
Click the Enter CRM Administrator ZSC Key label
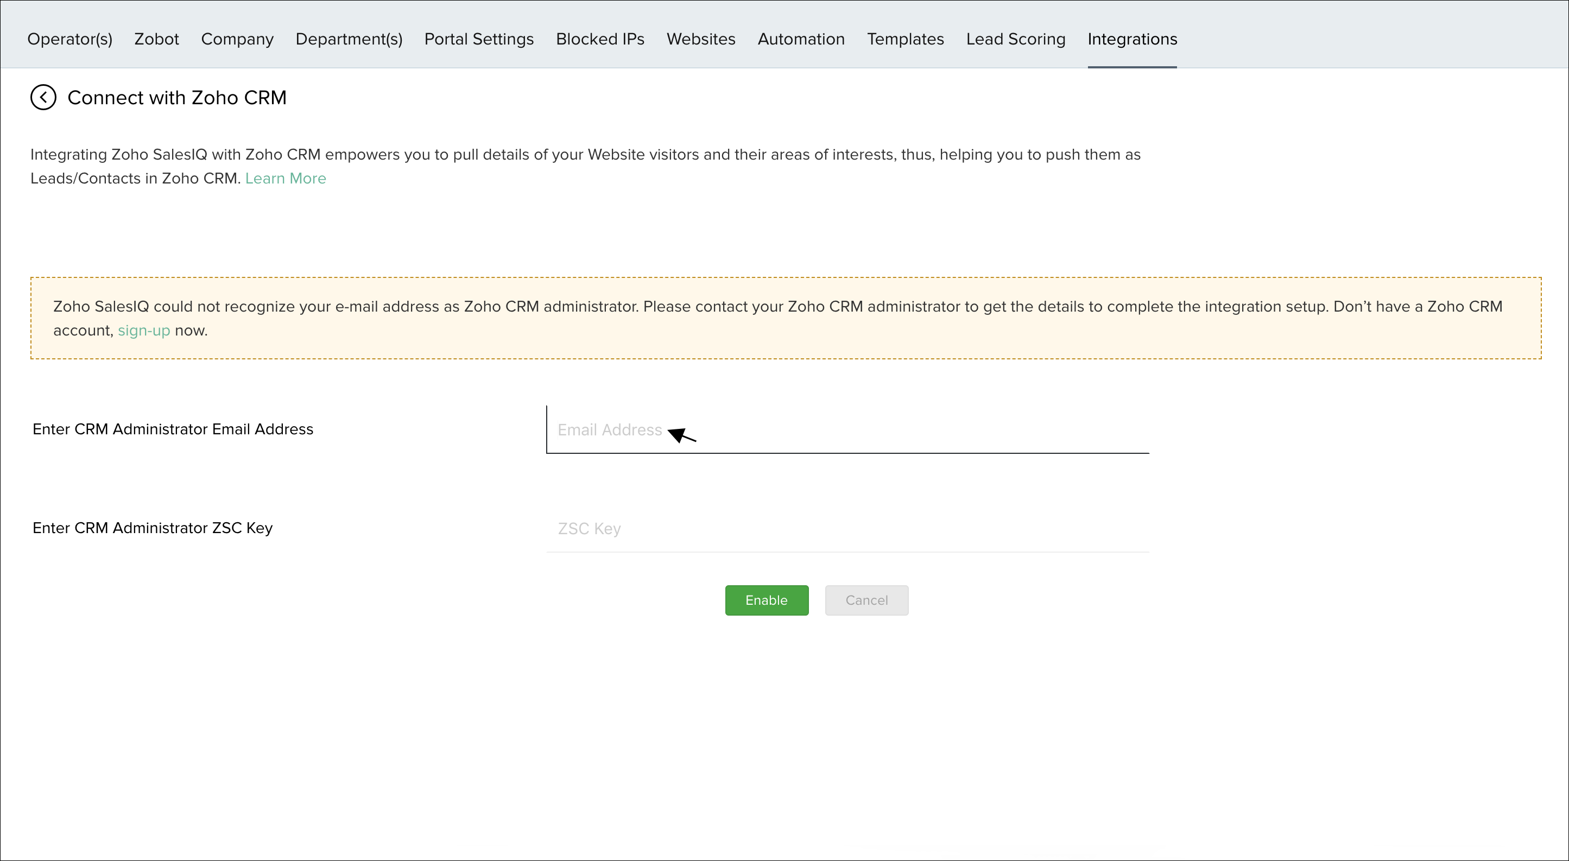153,528
